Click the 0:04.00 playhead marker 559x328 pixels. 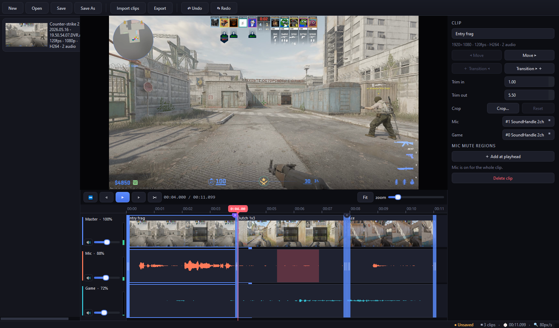click(x=238, y=209)
